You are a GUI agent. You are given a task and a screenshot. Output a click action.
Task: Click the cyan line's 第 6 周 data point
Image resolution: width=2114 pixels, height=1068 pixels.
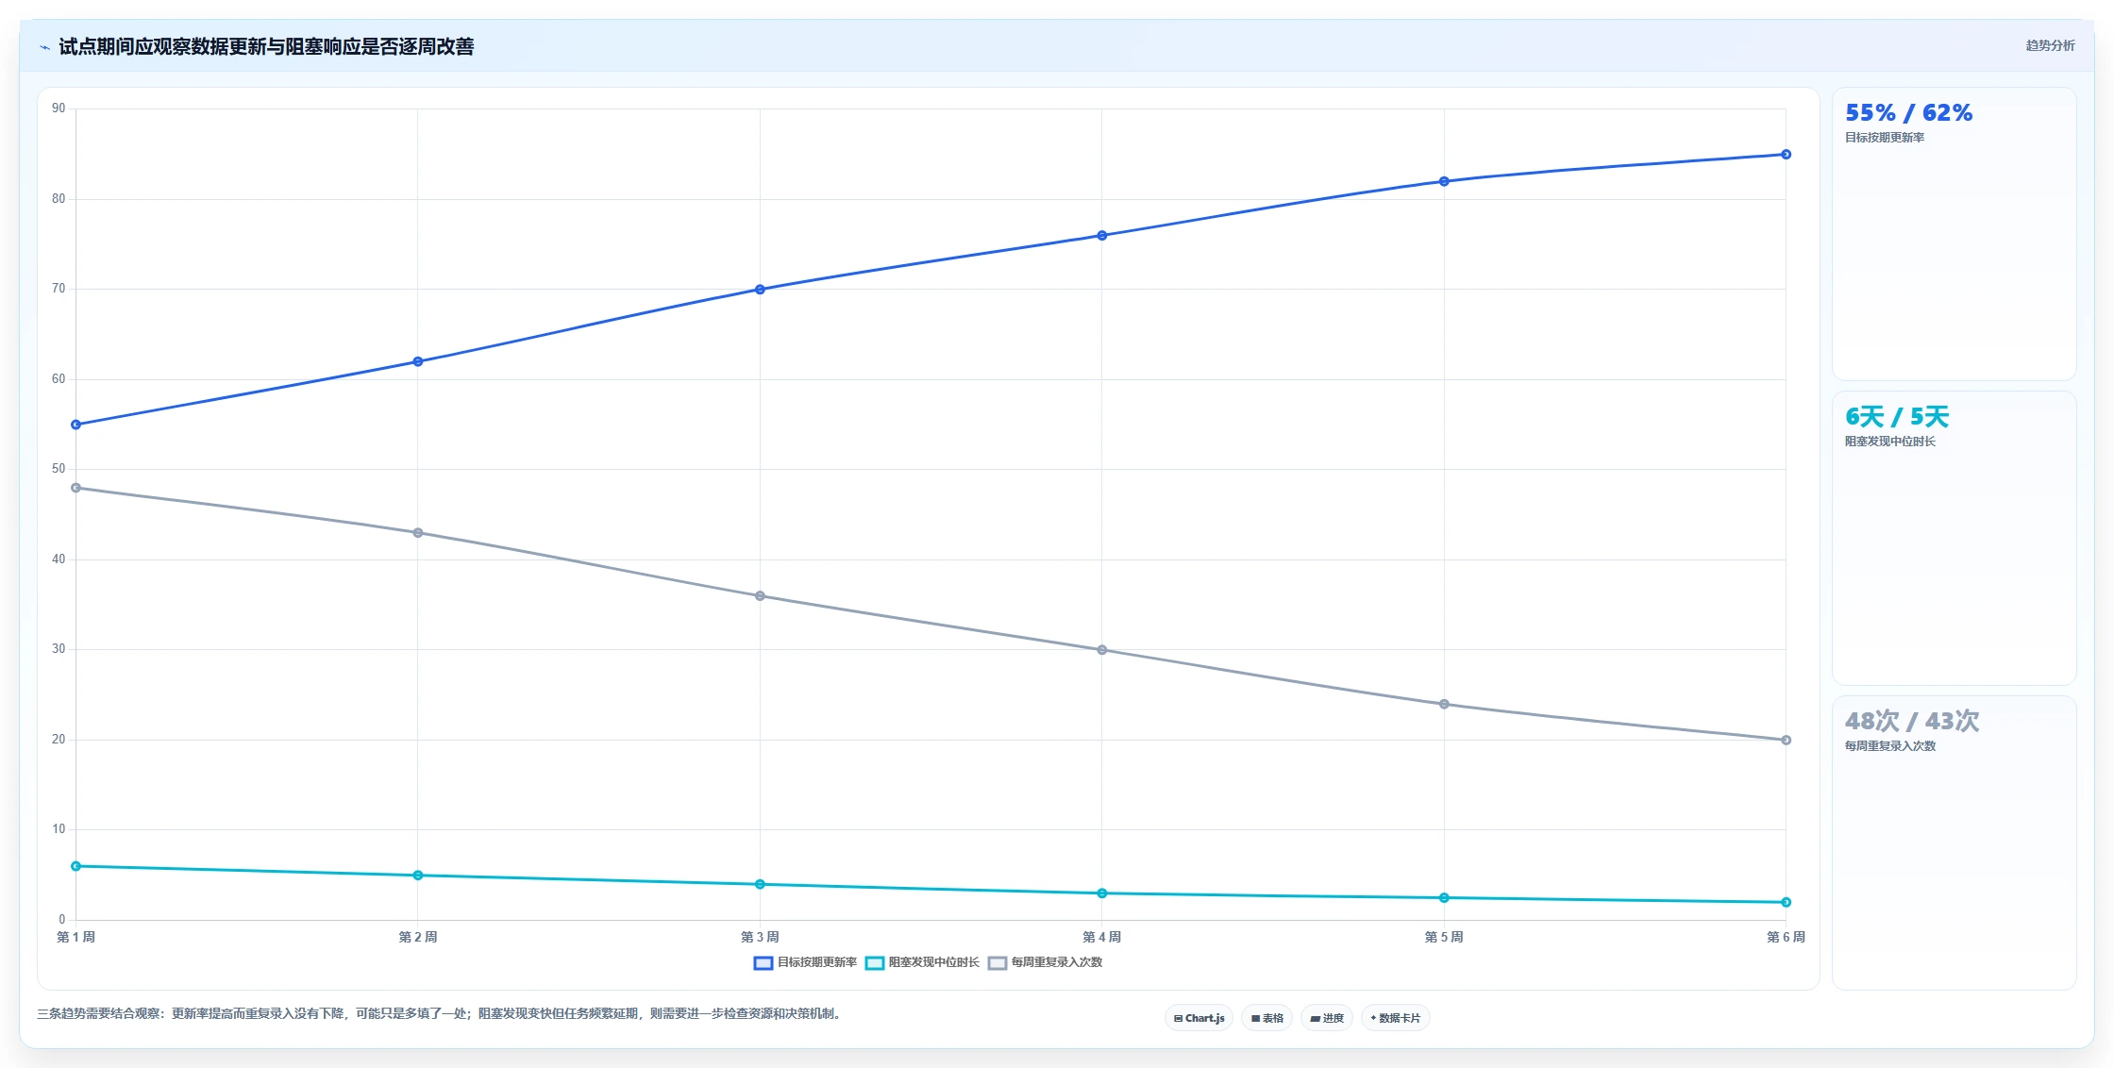click(x=1786, y=903)
